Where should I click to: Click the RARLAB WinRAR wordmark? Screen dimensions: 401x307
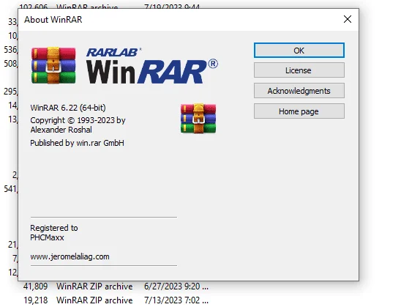point(152,66)
